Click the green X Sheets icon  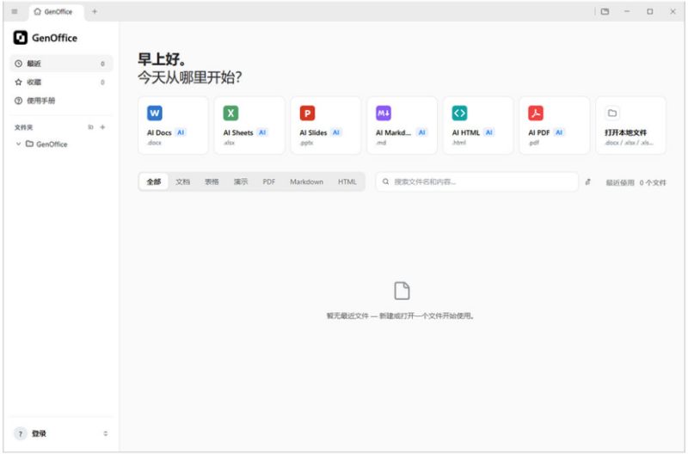pyautogui.click(x=230, y=113)
